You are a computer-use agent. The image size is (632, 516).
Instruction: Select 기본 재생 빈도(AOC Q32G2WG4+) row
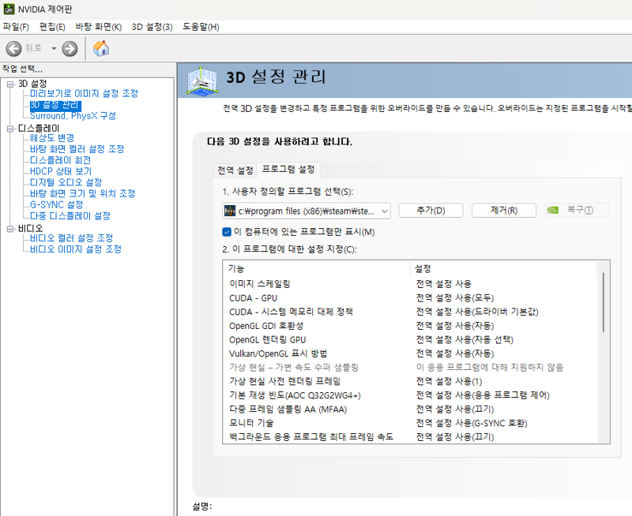click(410, 395)
